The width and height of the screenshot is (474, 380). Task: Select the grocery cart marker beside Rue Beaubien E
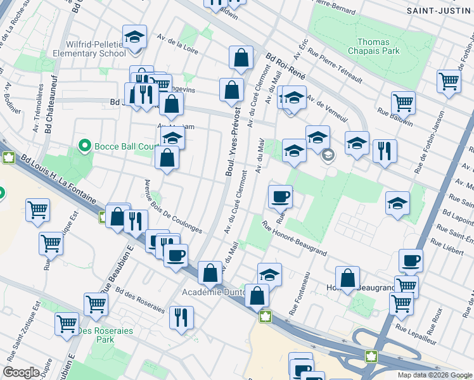tap(96, 305)
